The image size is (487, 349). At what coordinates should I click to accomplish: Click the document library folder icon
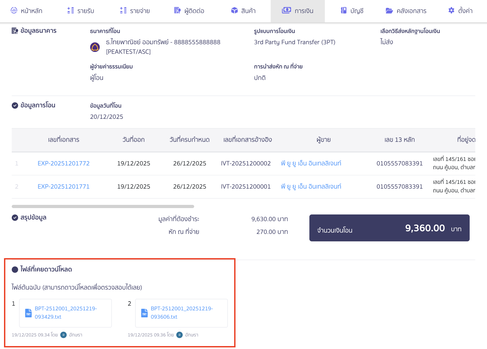coord(389,11)
